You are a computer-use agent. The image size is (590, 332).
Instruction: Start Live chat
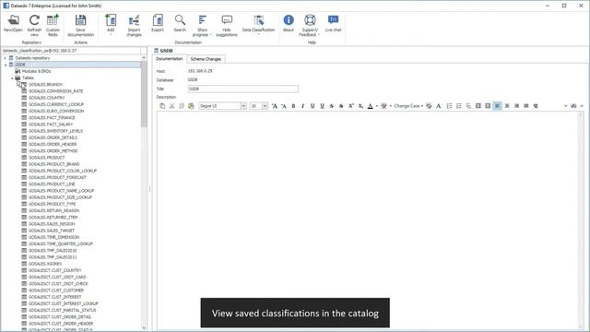click(334, 23)
